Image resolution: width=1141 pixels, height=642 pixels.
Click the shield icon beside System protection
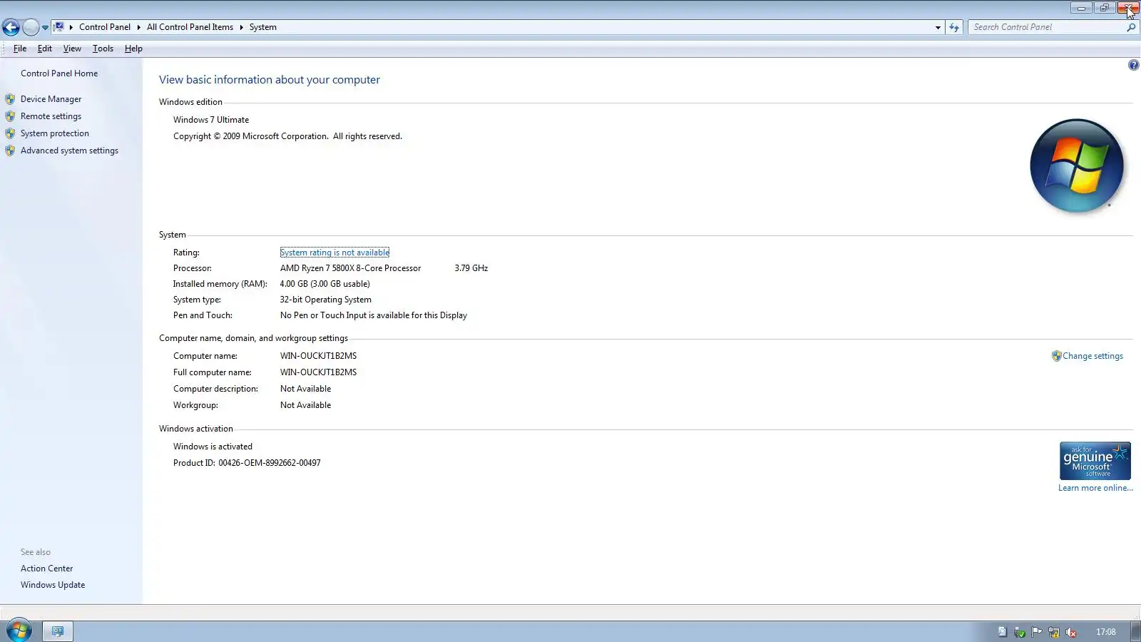click(x=10, y=133)
